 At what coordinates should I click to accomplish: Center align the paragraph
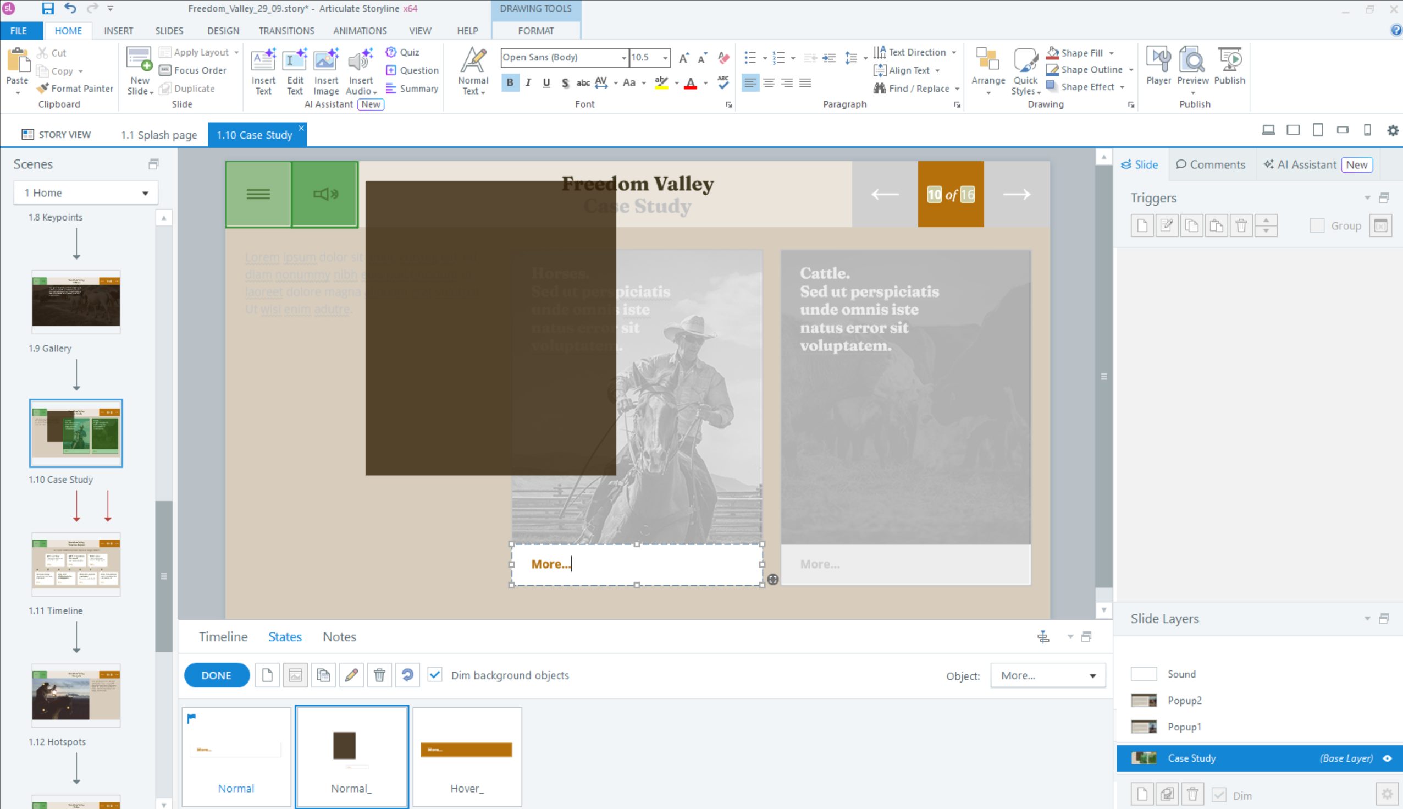(x=769, y=83)
